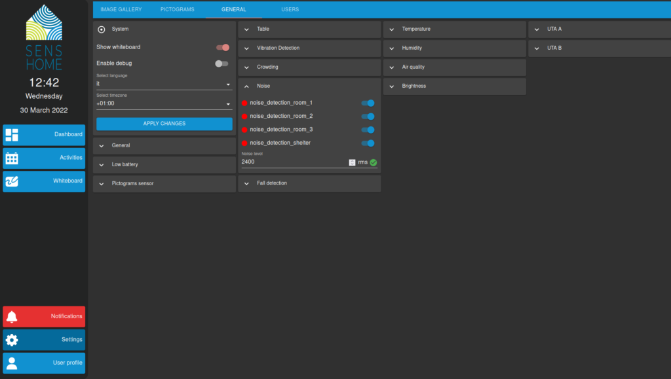Click the System panel radio icon
The image size is (671, 379).
pos(102,29)
